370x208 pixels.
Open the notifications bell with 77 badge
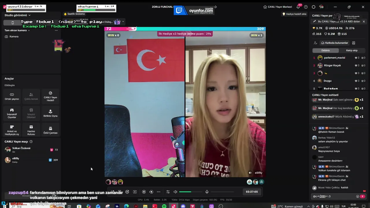[x=298, y=7]
